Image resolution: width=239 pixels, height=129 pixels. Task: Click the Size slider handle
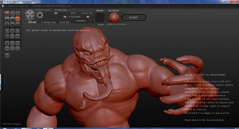pyautogui.click(x=56, y=13)
